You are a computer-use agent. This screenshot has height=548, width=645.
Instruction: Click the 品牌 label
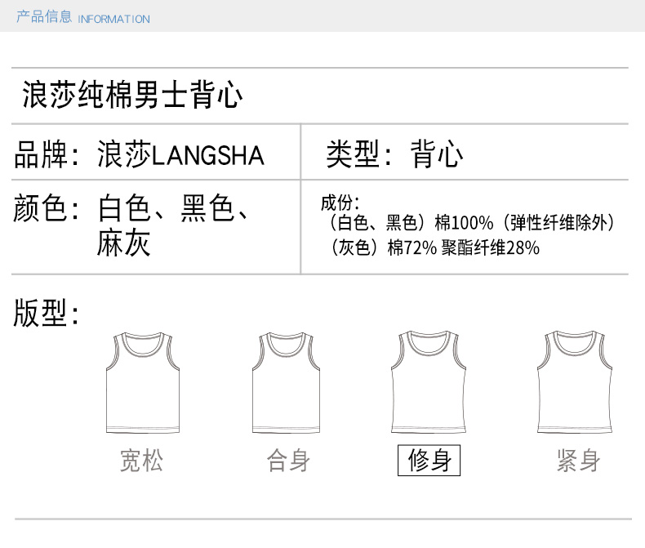46,154
